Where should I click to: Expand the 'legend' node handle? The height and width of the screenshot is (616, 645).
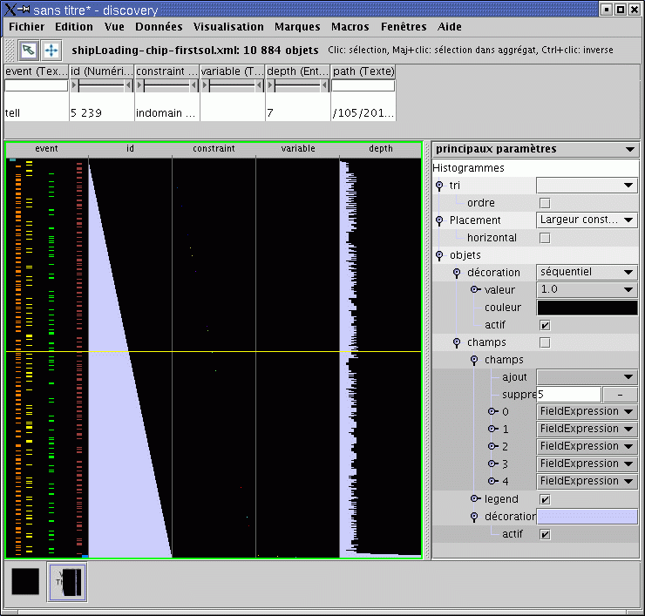tap(475, 499)
